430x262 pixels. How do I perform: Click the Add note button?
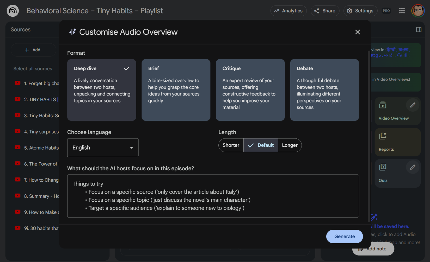(373, 249)
